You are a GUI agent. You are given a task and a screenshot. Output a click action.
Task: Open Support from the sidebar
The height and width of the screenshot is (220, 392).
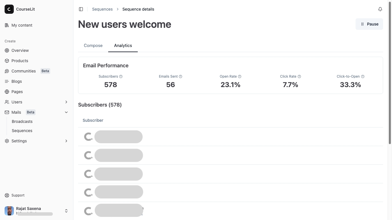(x=18, y=195)
